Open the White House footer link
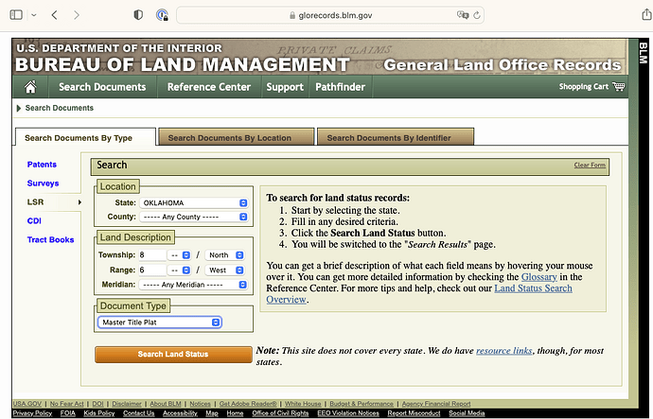The image size is (653, 419). (x=303, y=404)
